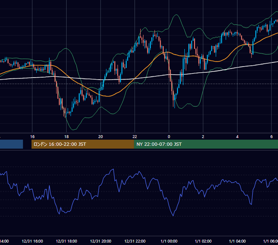Click the 0 hour label on price chart axis
The width and height of the screenshot is (278, 245).
pyautogui.click(x=169, y=136)
